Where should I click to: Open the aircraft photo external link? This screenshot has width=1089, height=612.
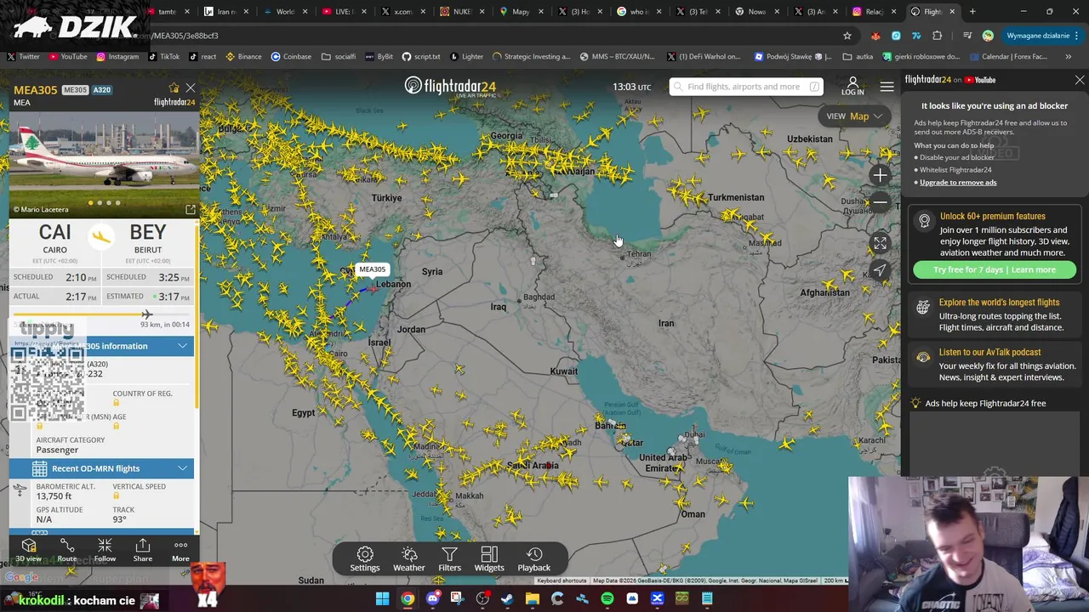(x=190, y=209)
